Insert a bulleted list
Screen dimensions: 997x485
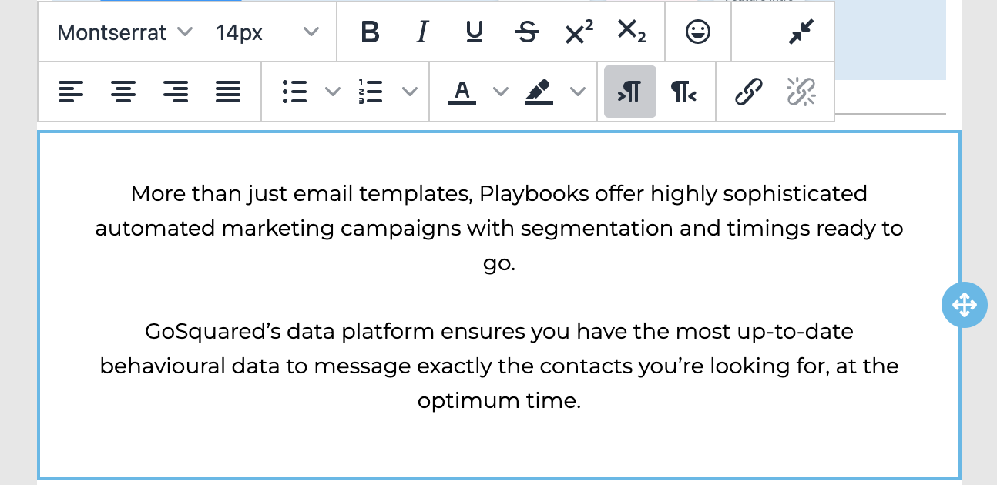point(294,92)
